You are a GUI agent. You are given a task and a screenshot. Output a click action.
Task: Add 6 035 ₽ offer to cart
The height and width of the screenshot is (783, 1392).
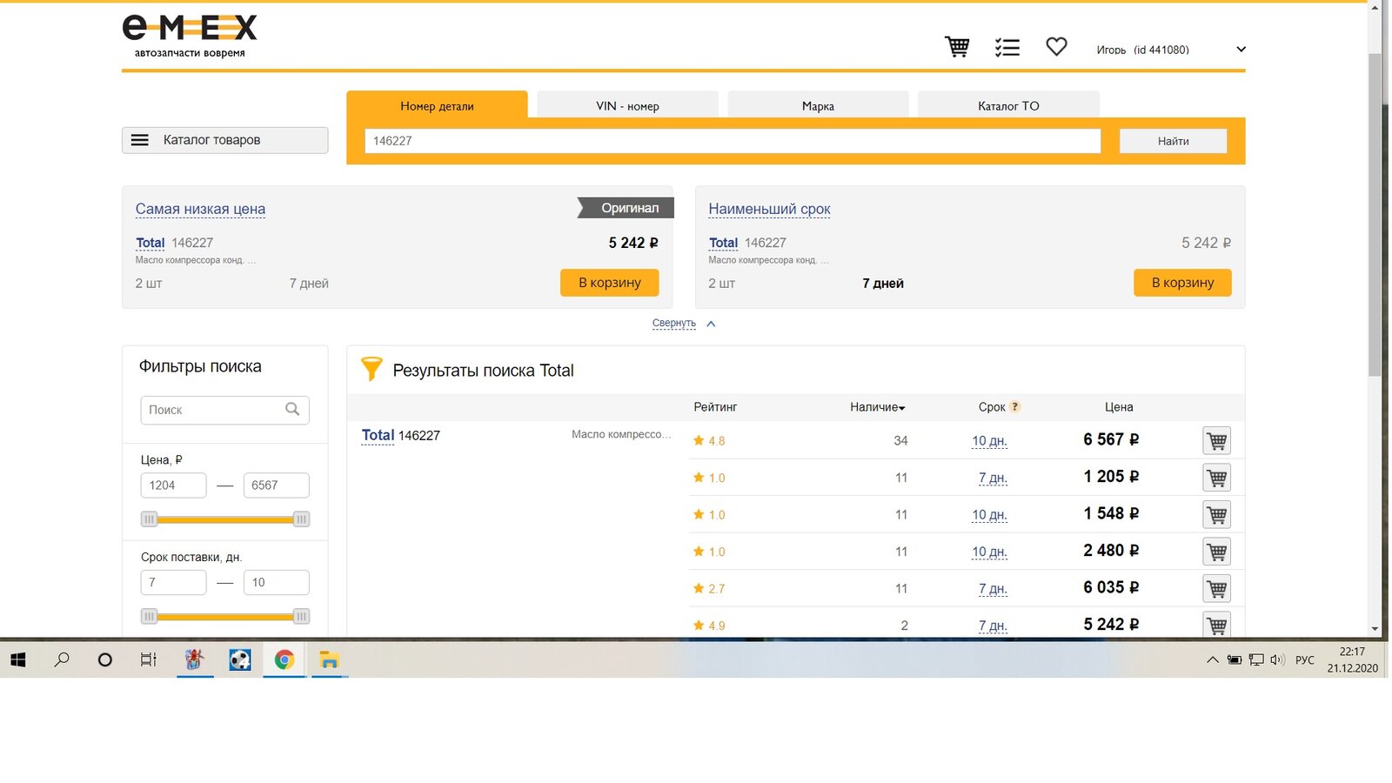tap(1217, 589)
